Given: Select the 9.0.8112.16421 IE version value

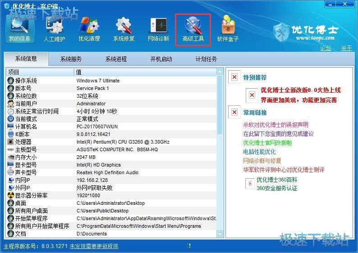Looking at the screenshot, I should (x=93, y=134).
